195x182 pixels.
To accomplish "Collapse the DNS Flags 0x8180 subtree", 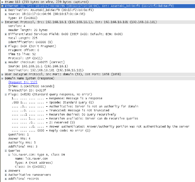I will tap(6, 94).
